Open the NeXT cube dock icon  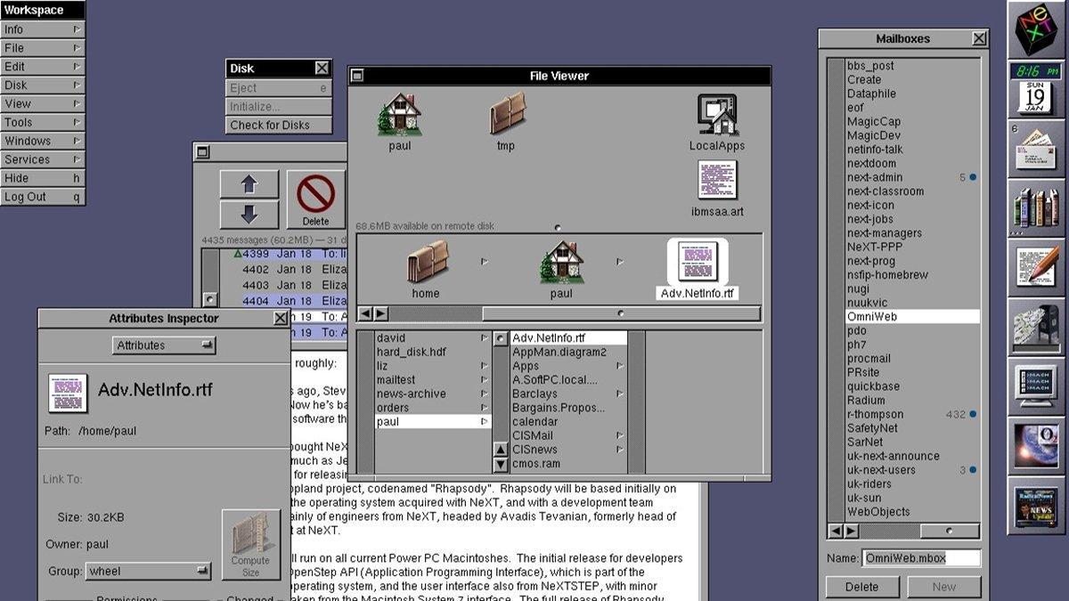coord(1036,29)
